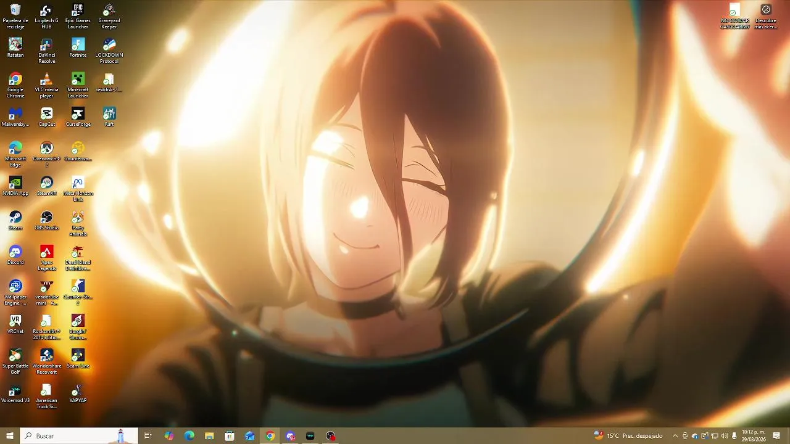790x444 pixels.
Task: Open the clock showing 10:12 p. m.
Action: click(x=754, y=436)
